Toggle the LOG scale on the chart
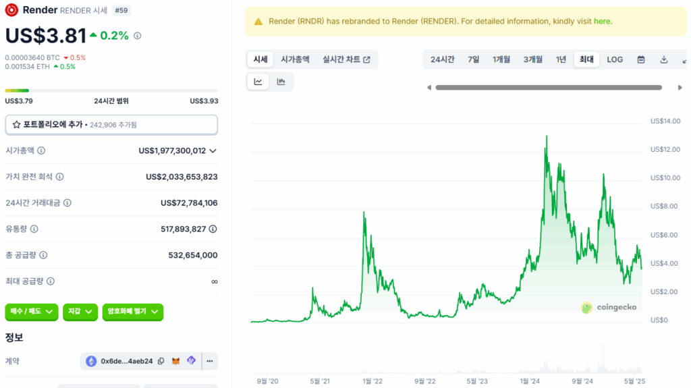Image resolution: width=691 pixels, height=388 pixels. pyautogui.click(x=615, y=59)
